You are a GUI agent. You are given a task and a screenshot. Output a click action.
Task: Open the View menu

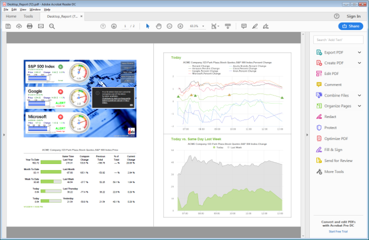tap(23, 9)
